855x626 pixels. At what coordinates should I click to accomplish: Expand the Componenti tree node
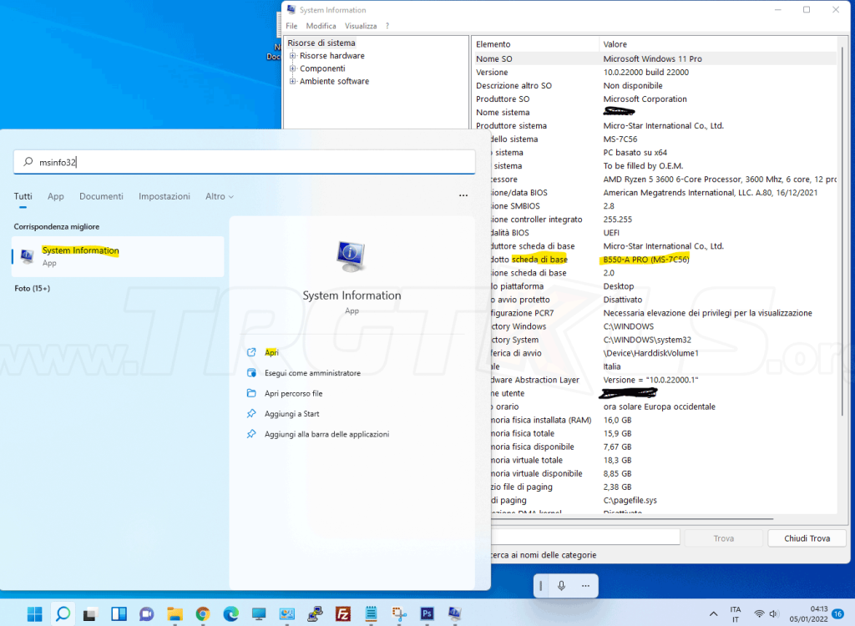pyautogui.click(x=293, y=68)
